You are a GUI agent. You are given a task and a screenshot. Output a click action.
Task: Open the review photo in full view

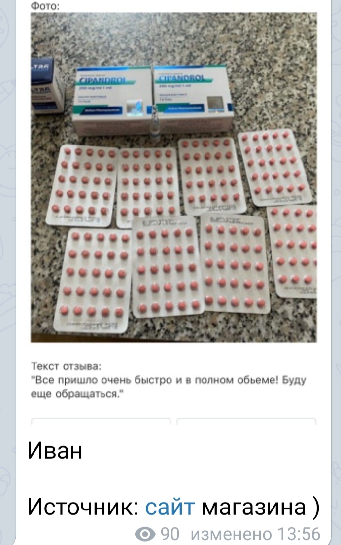173,177
